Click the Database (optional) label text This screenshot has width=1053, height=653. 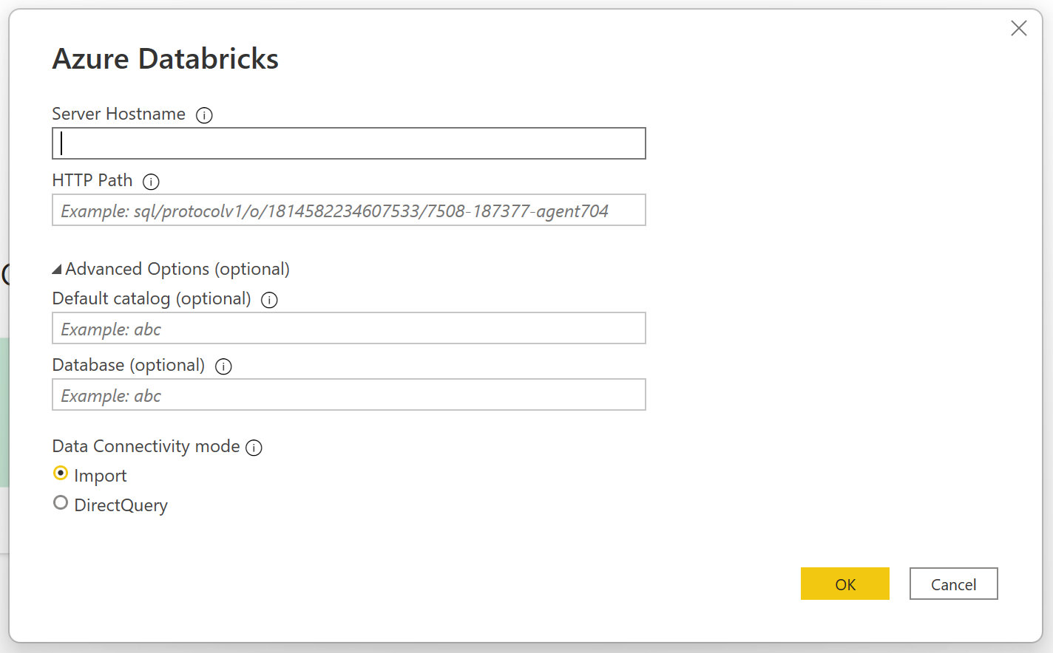[x=128, y=365]
